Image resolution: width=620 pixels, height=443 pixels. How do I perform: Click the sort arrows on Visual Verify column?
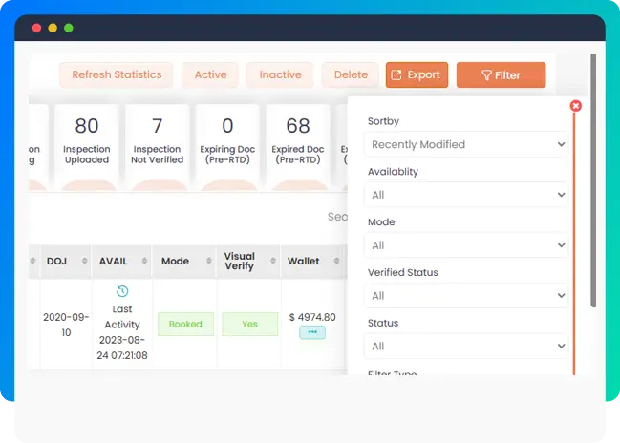273,261
